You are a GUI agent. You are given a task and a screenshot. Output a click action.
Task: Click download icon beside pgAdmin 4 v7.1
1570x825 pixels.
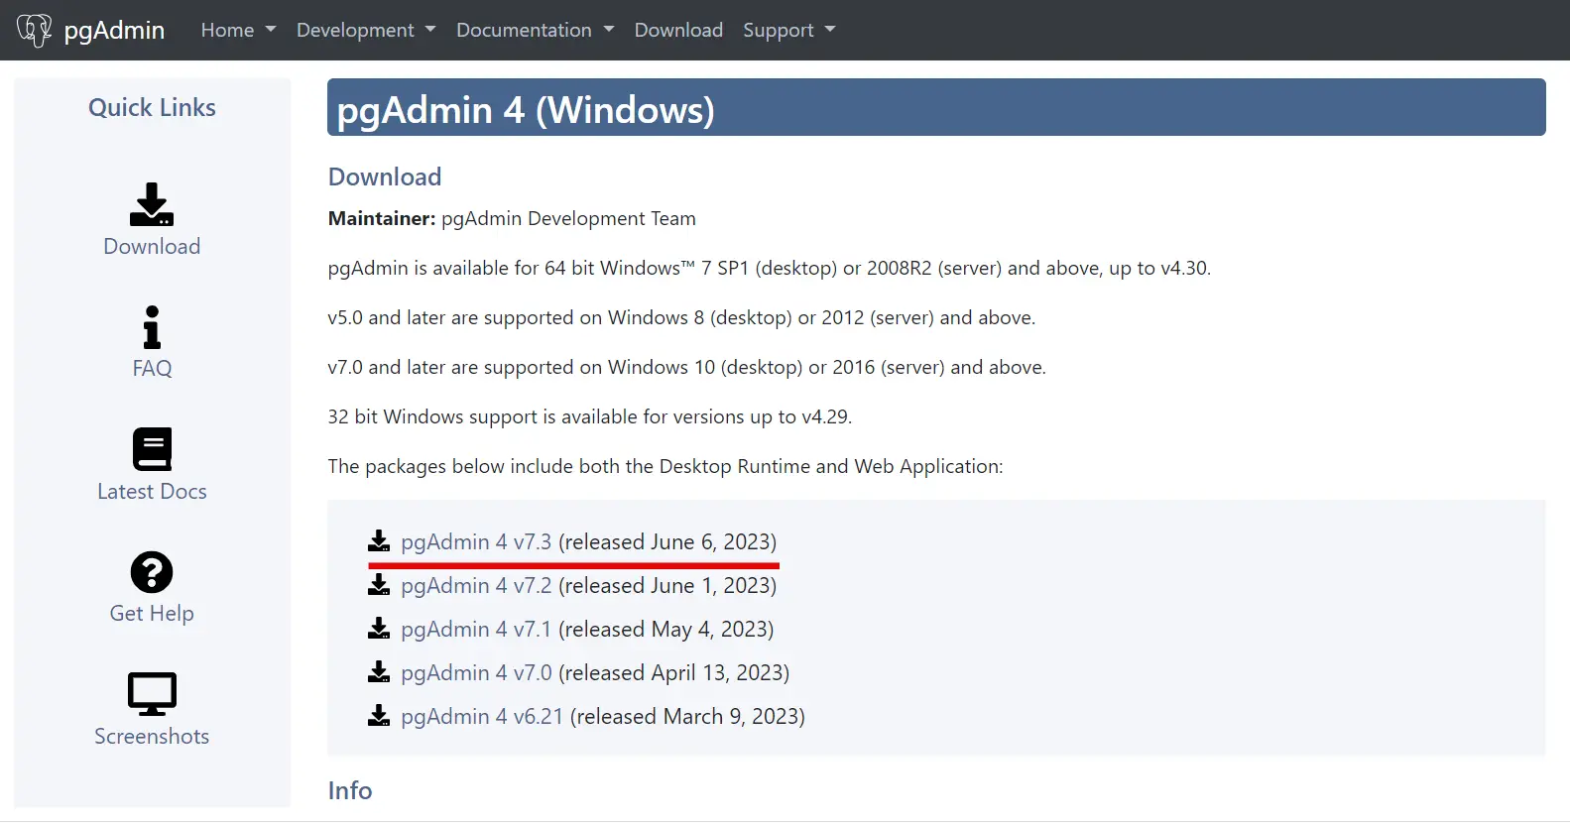click(379, 629)
